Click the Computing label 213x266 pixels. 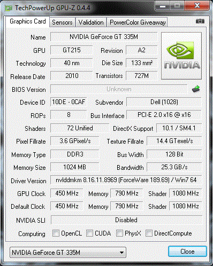tap(32, 234)
